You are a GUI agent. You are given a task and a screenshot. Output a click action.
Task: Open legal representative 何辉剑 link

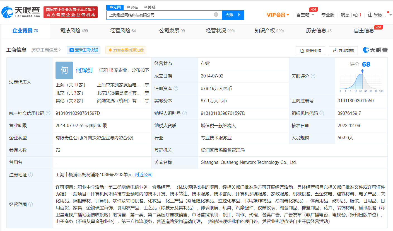pyautogui.click(x=84, y=70)
